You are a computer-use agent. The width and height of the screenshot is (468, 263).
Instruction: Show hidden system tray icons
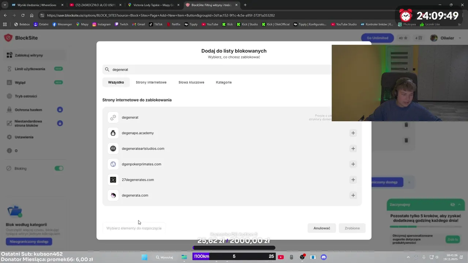tap(408, 257)
